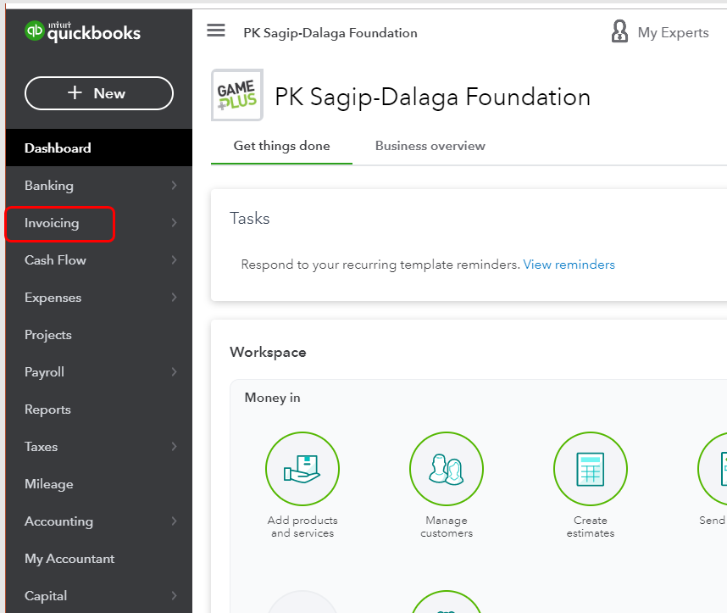This screenshot has height=613, width=727.
Task: Expand the Accounting submenu chevron
Action: [x=174, y=521]
